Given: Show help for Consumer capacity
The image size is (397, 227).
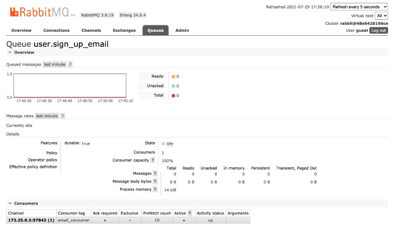Looking at the screenshot, I should pos(152,160).
